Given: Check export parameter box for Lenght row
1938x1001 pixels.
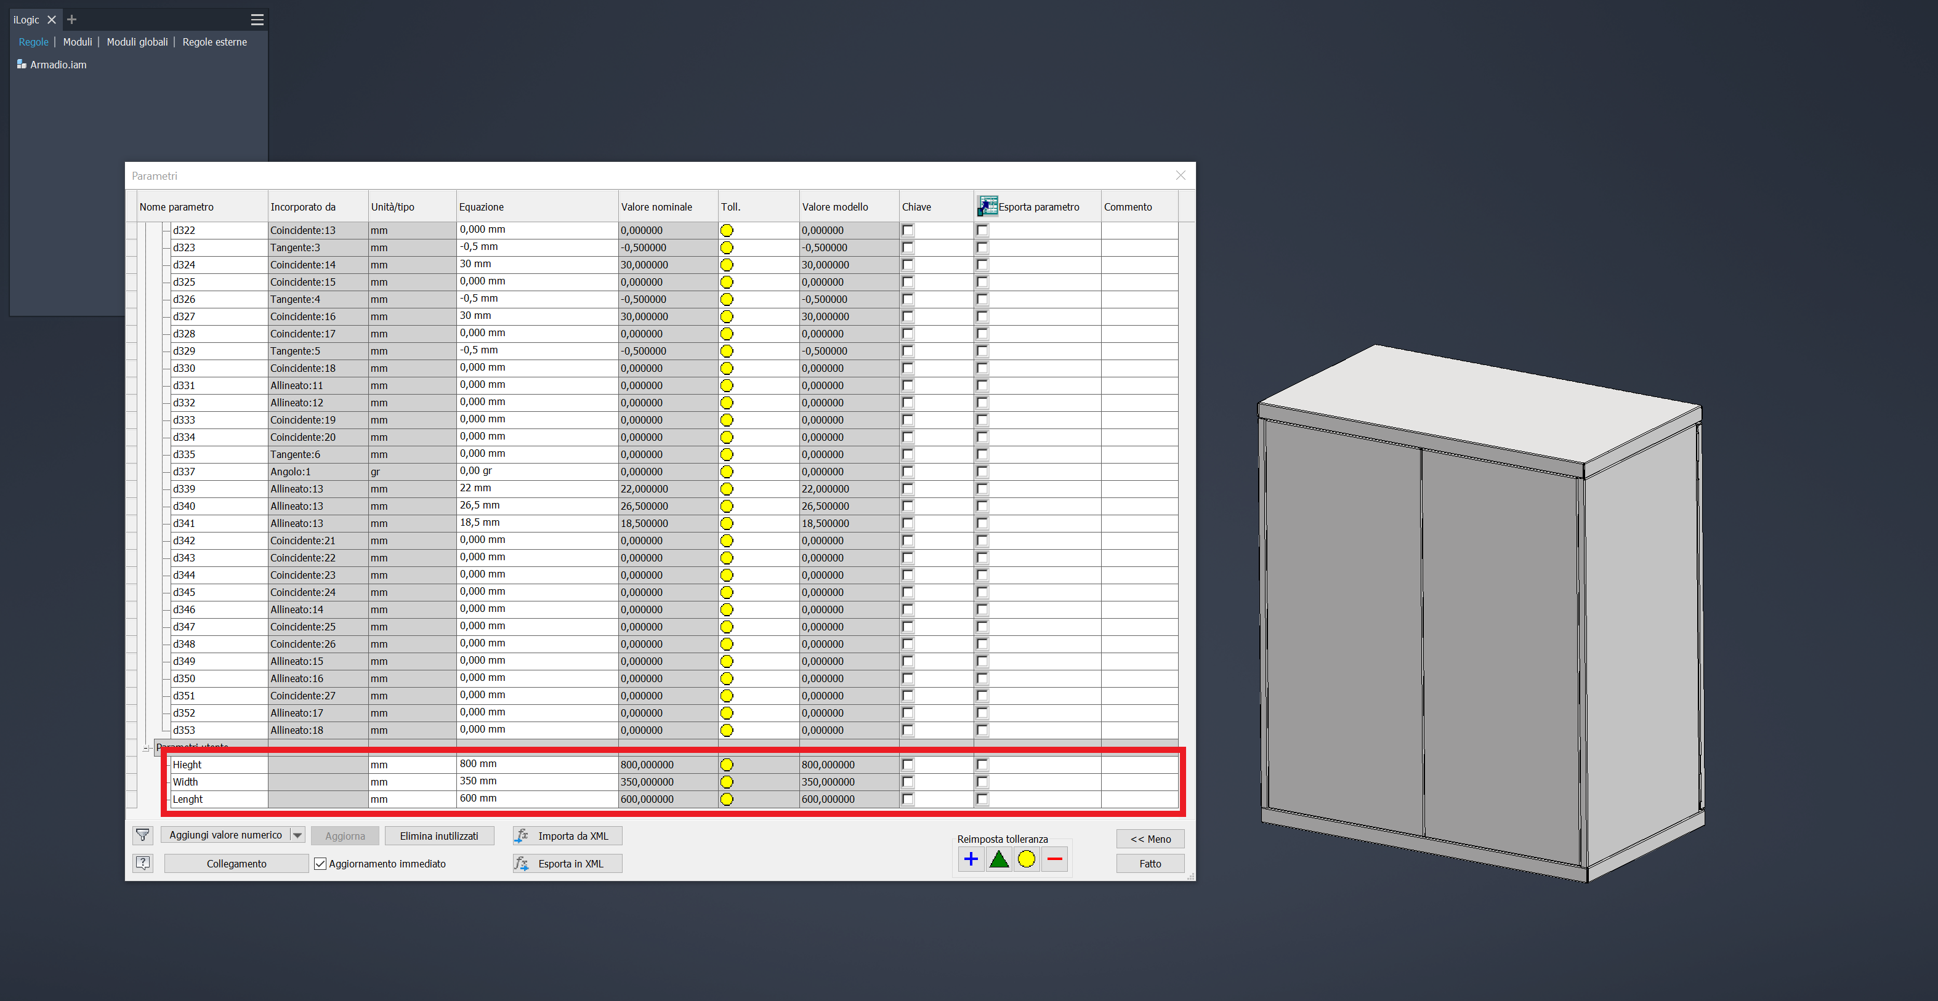Looking at the screenshot, I should [982, 800].
